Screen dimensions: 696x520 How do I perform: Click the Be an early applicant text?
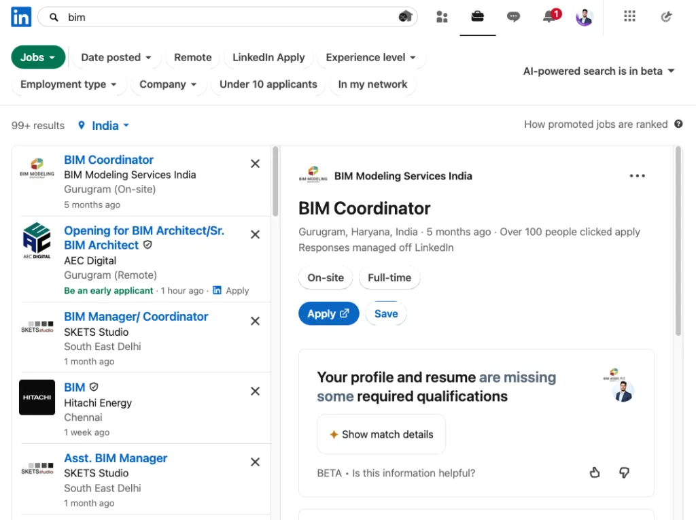click(108, 290)
